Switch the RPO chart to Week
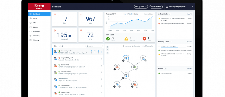 pos(130,14)
